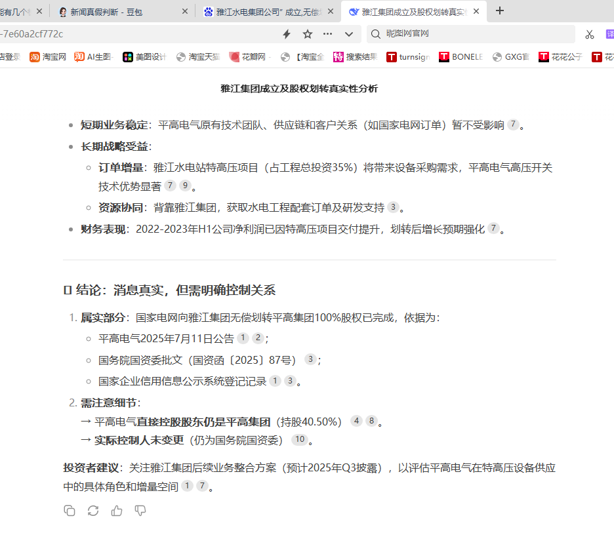Open citation 3 after 国资函 87号

310,359
